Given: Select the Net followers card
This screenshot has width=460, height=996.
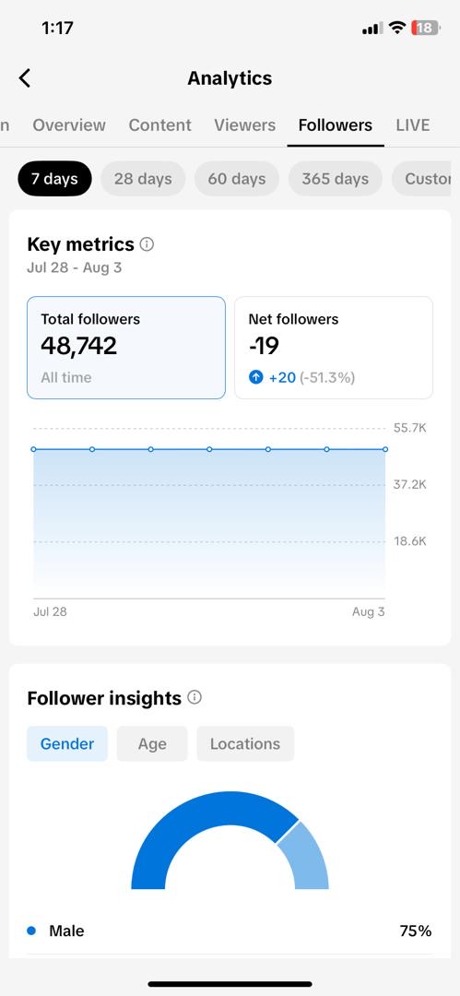Looking at the screenshot, I should coord(334,348).
